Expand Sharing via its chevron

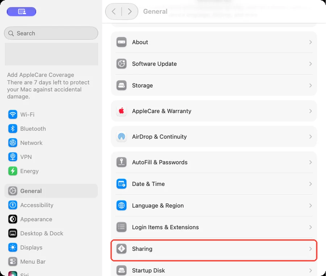click(310, 249)
